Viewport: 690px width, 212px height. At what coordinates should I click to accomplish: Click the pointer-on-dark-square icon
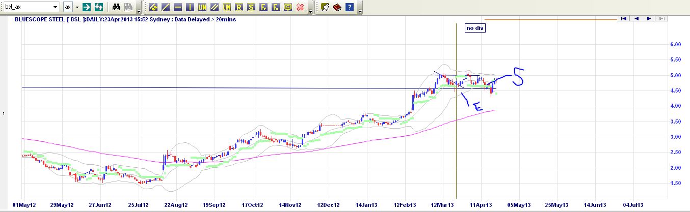[325, 7]
